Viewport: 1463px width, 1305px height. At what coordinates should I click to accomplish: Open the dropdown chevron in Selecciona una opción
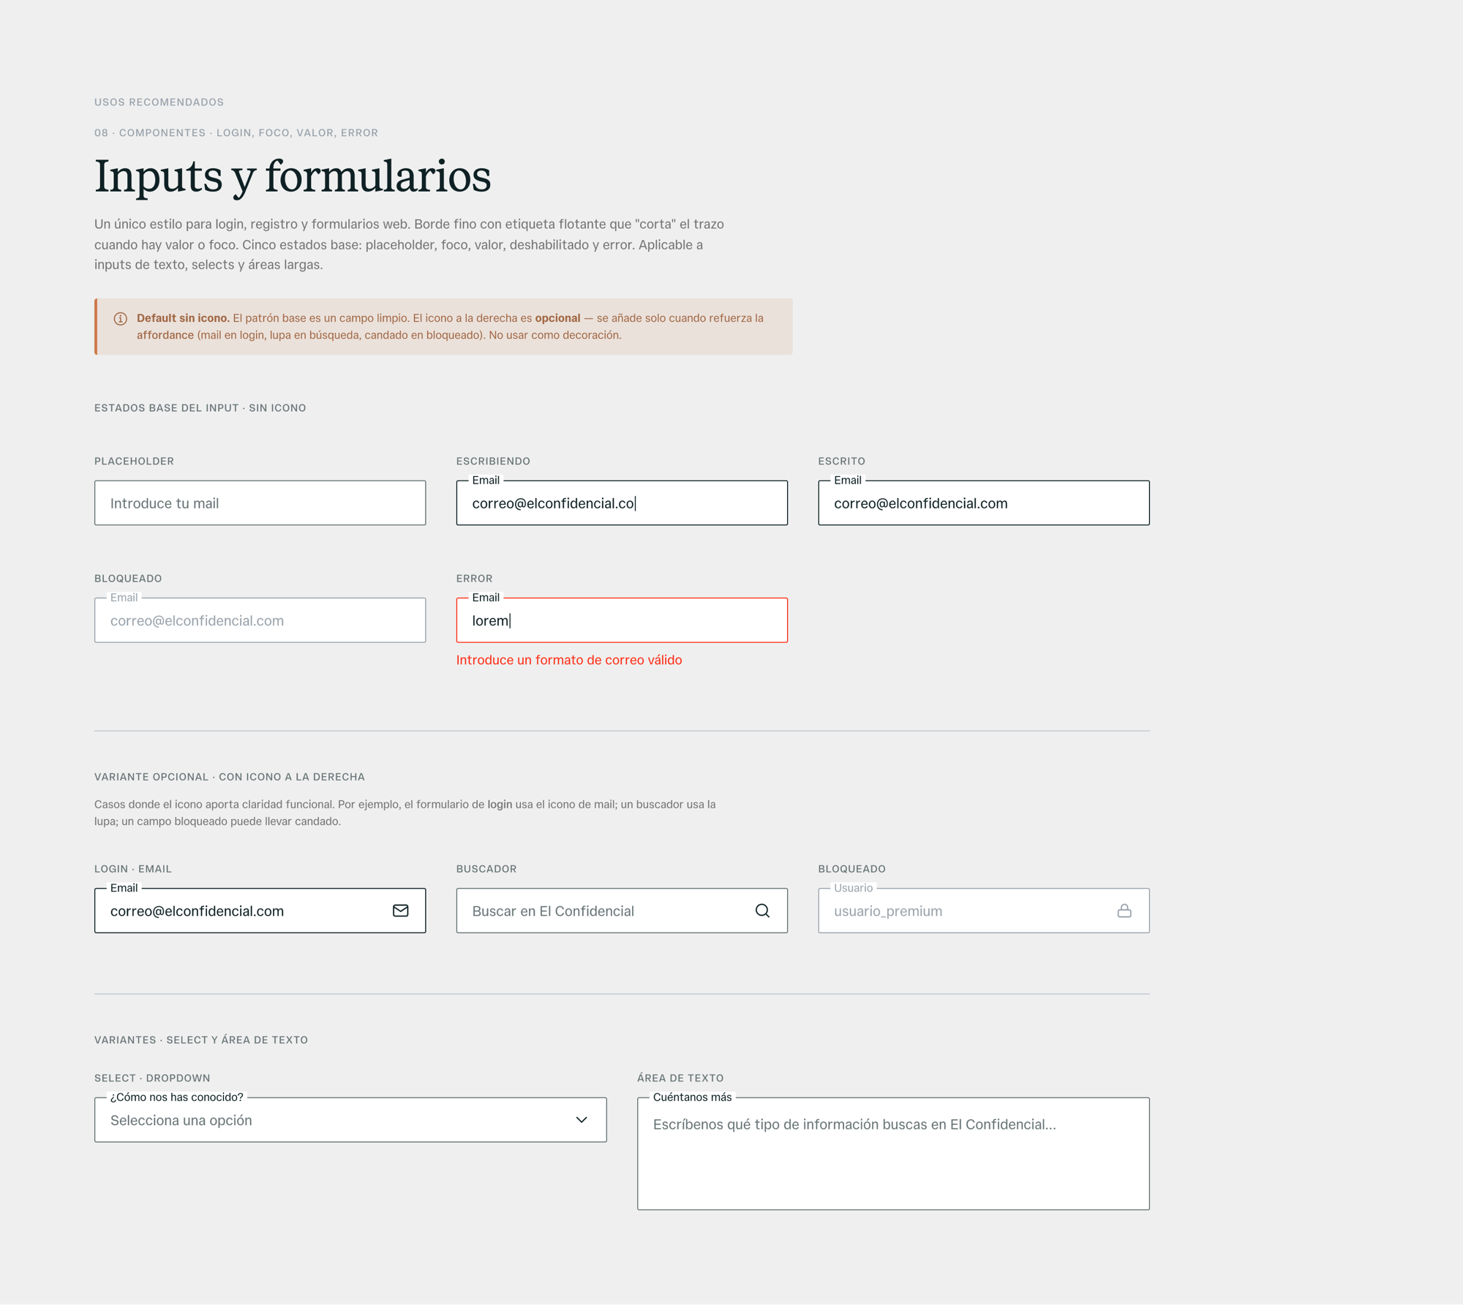582,1120
